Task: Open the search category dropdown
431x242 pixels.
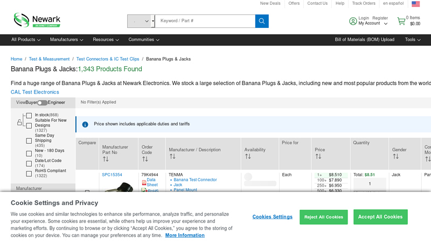Action: click(141, 21)
